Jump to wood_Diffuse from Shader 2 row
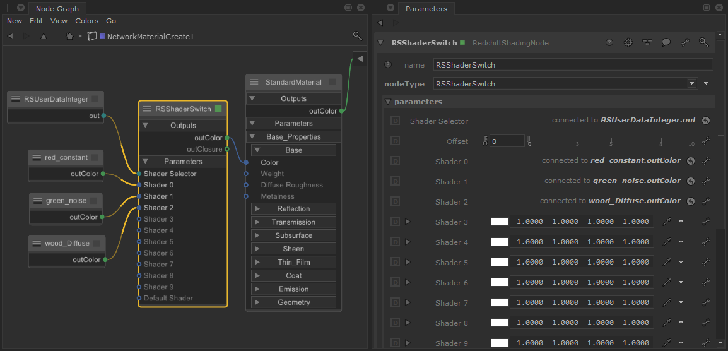This screenshot has width=728, height=351. [690, 201]
